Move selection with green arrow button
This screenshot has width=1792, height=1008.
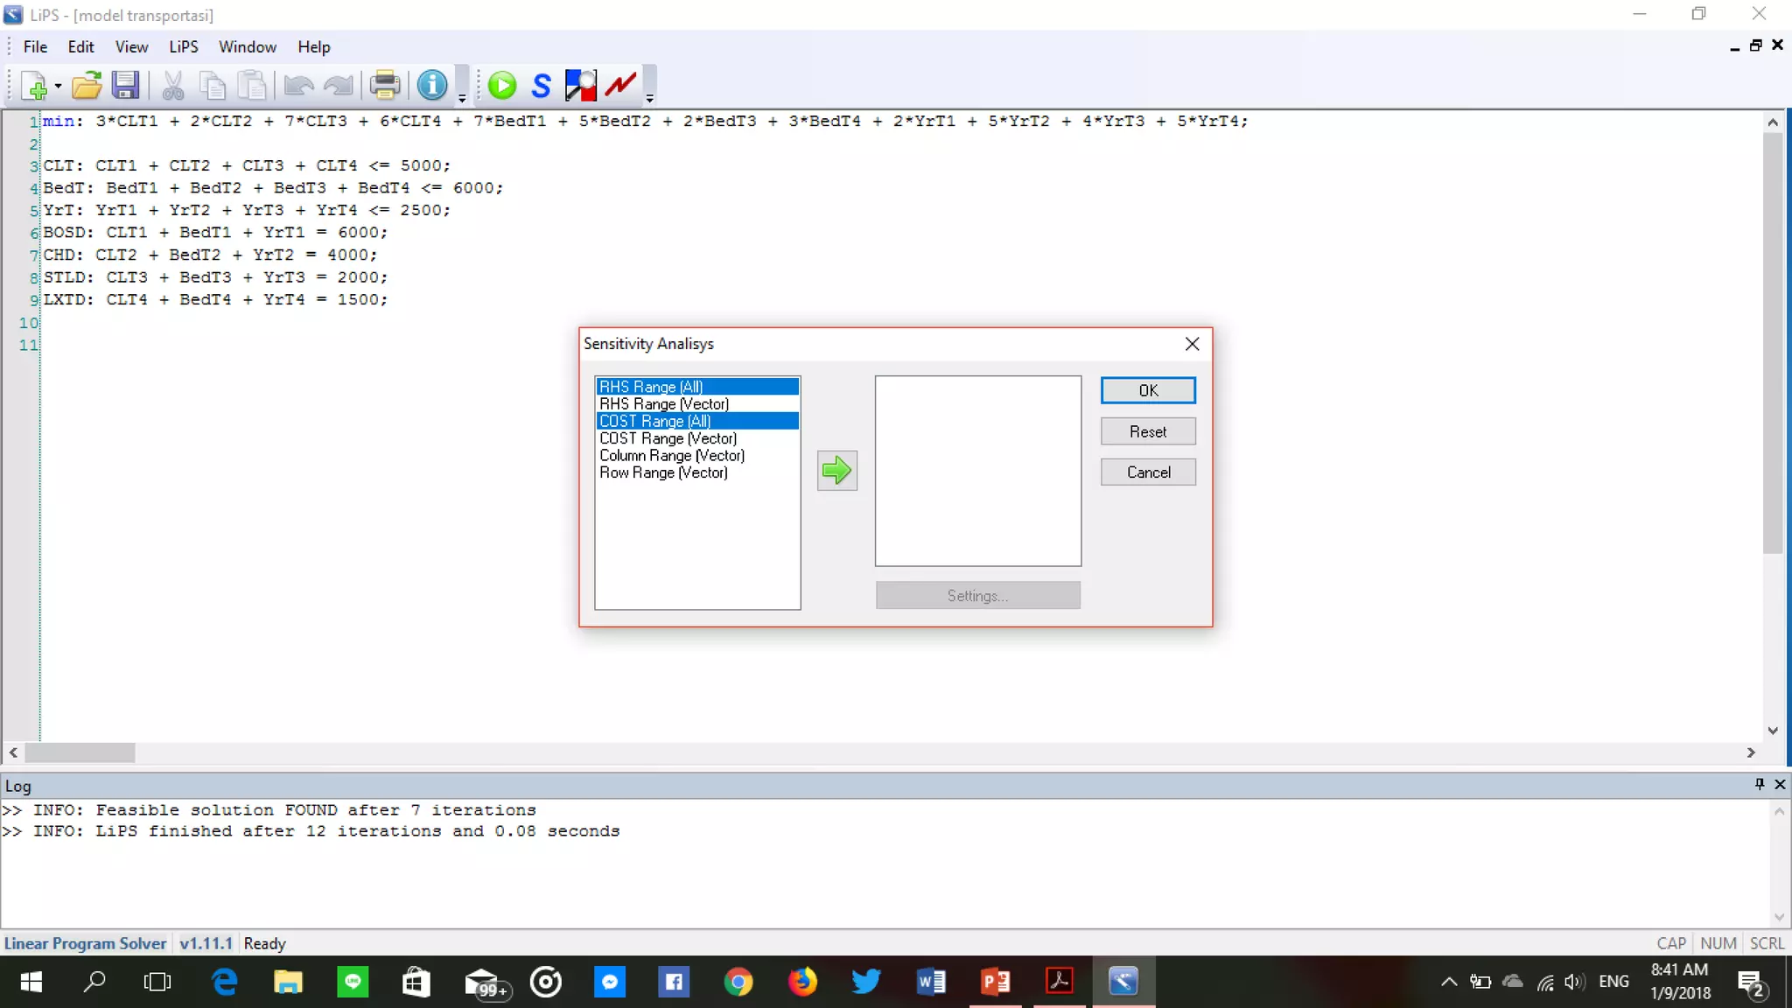point(836,471)
